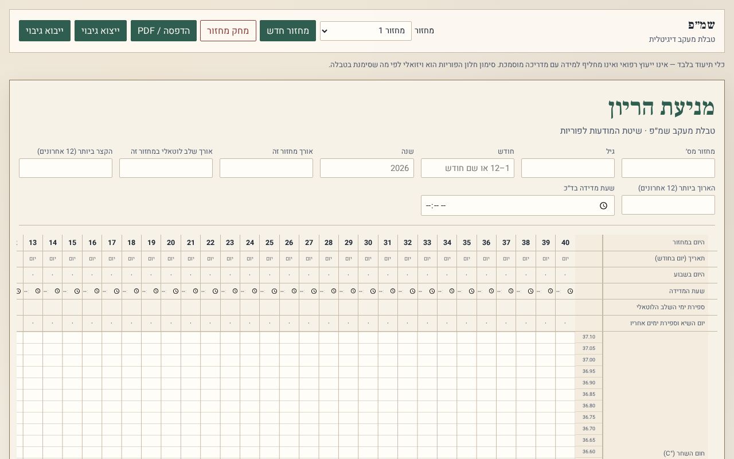Focus the אורך שלב לוטאלי במחזור זה field
This screenshot has width=734, height=459.
click(x=166, y=168)
